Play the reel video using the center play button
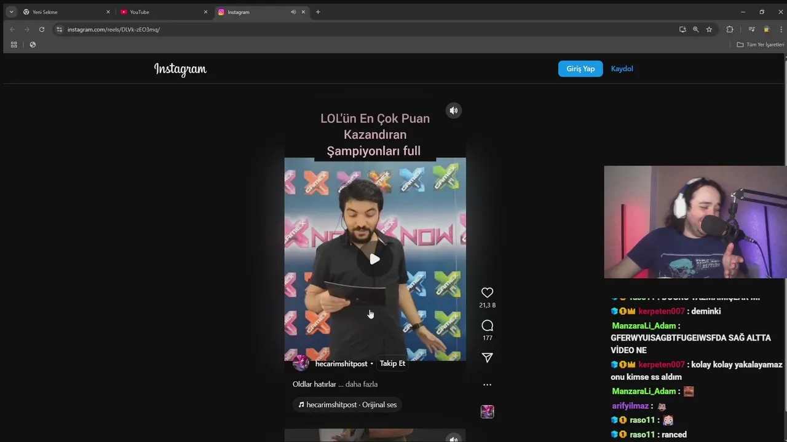 click(x=374, y=259)
